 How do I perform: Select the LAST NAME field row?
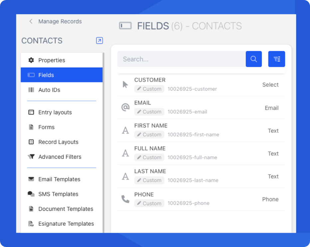click(x=201, y=176)
